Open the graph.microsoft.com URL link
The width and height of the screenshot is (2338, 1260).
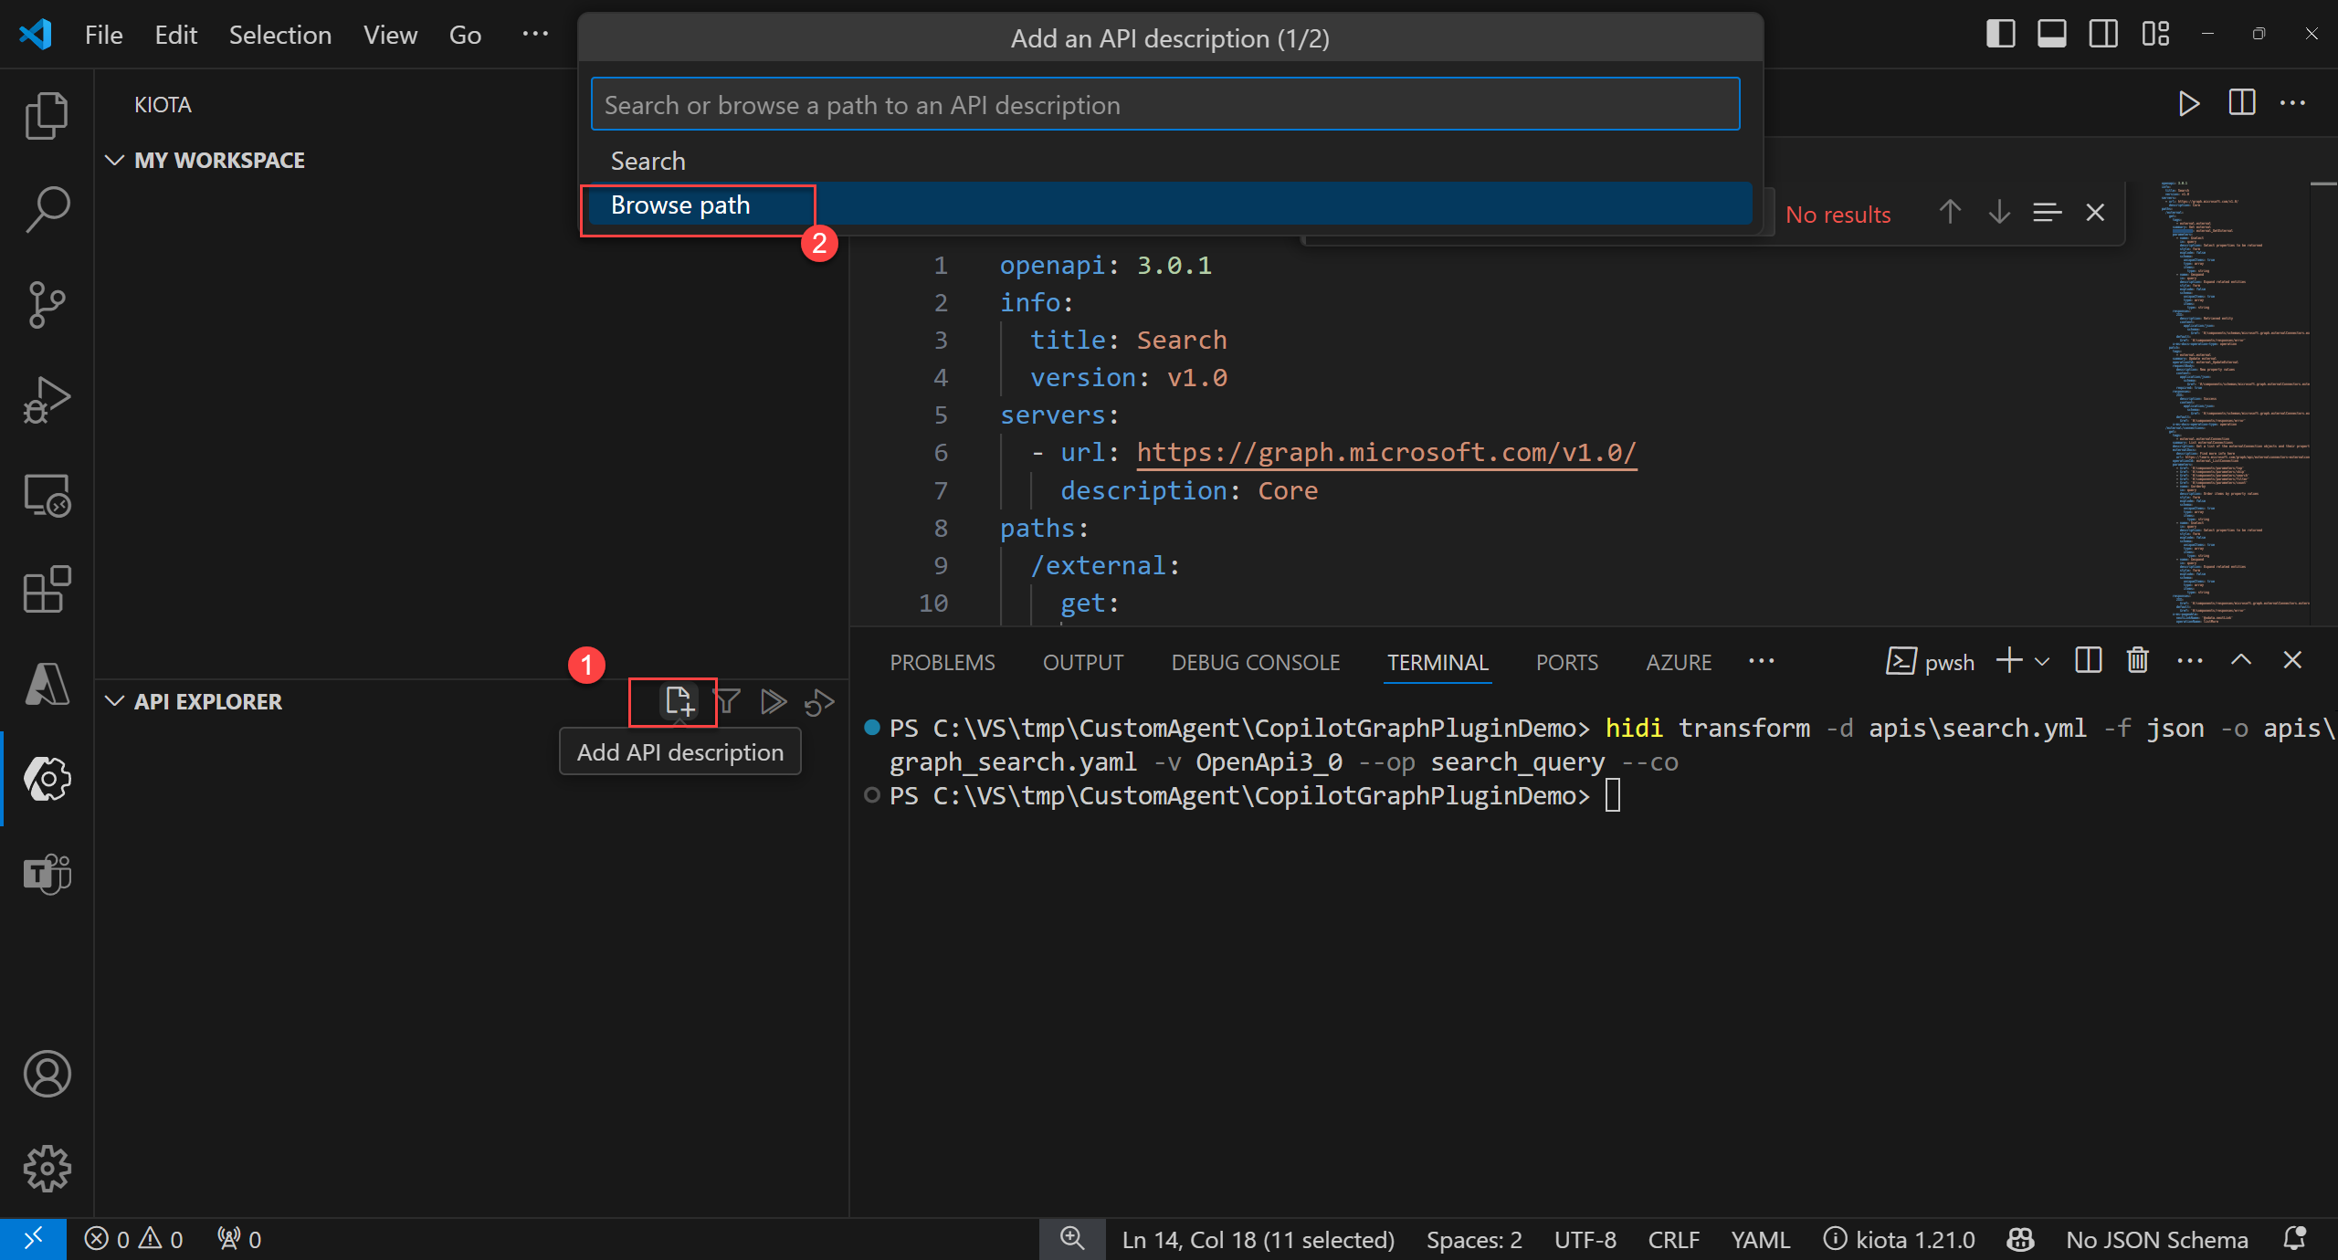coord(1386,453)
